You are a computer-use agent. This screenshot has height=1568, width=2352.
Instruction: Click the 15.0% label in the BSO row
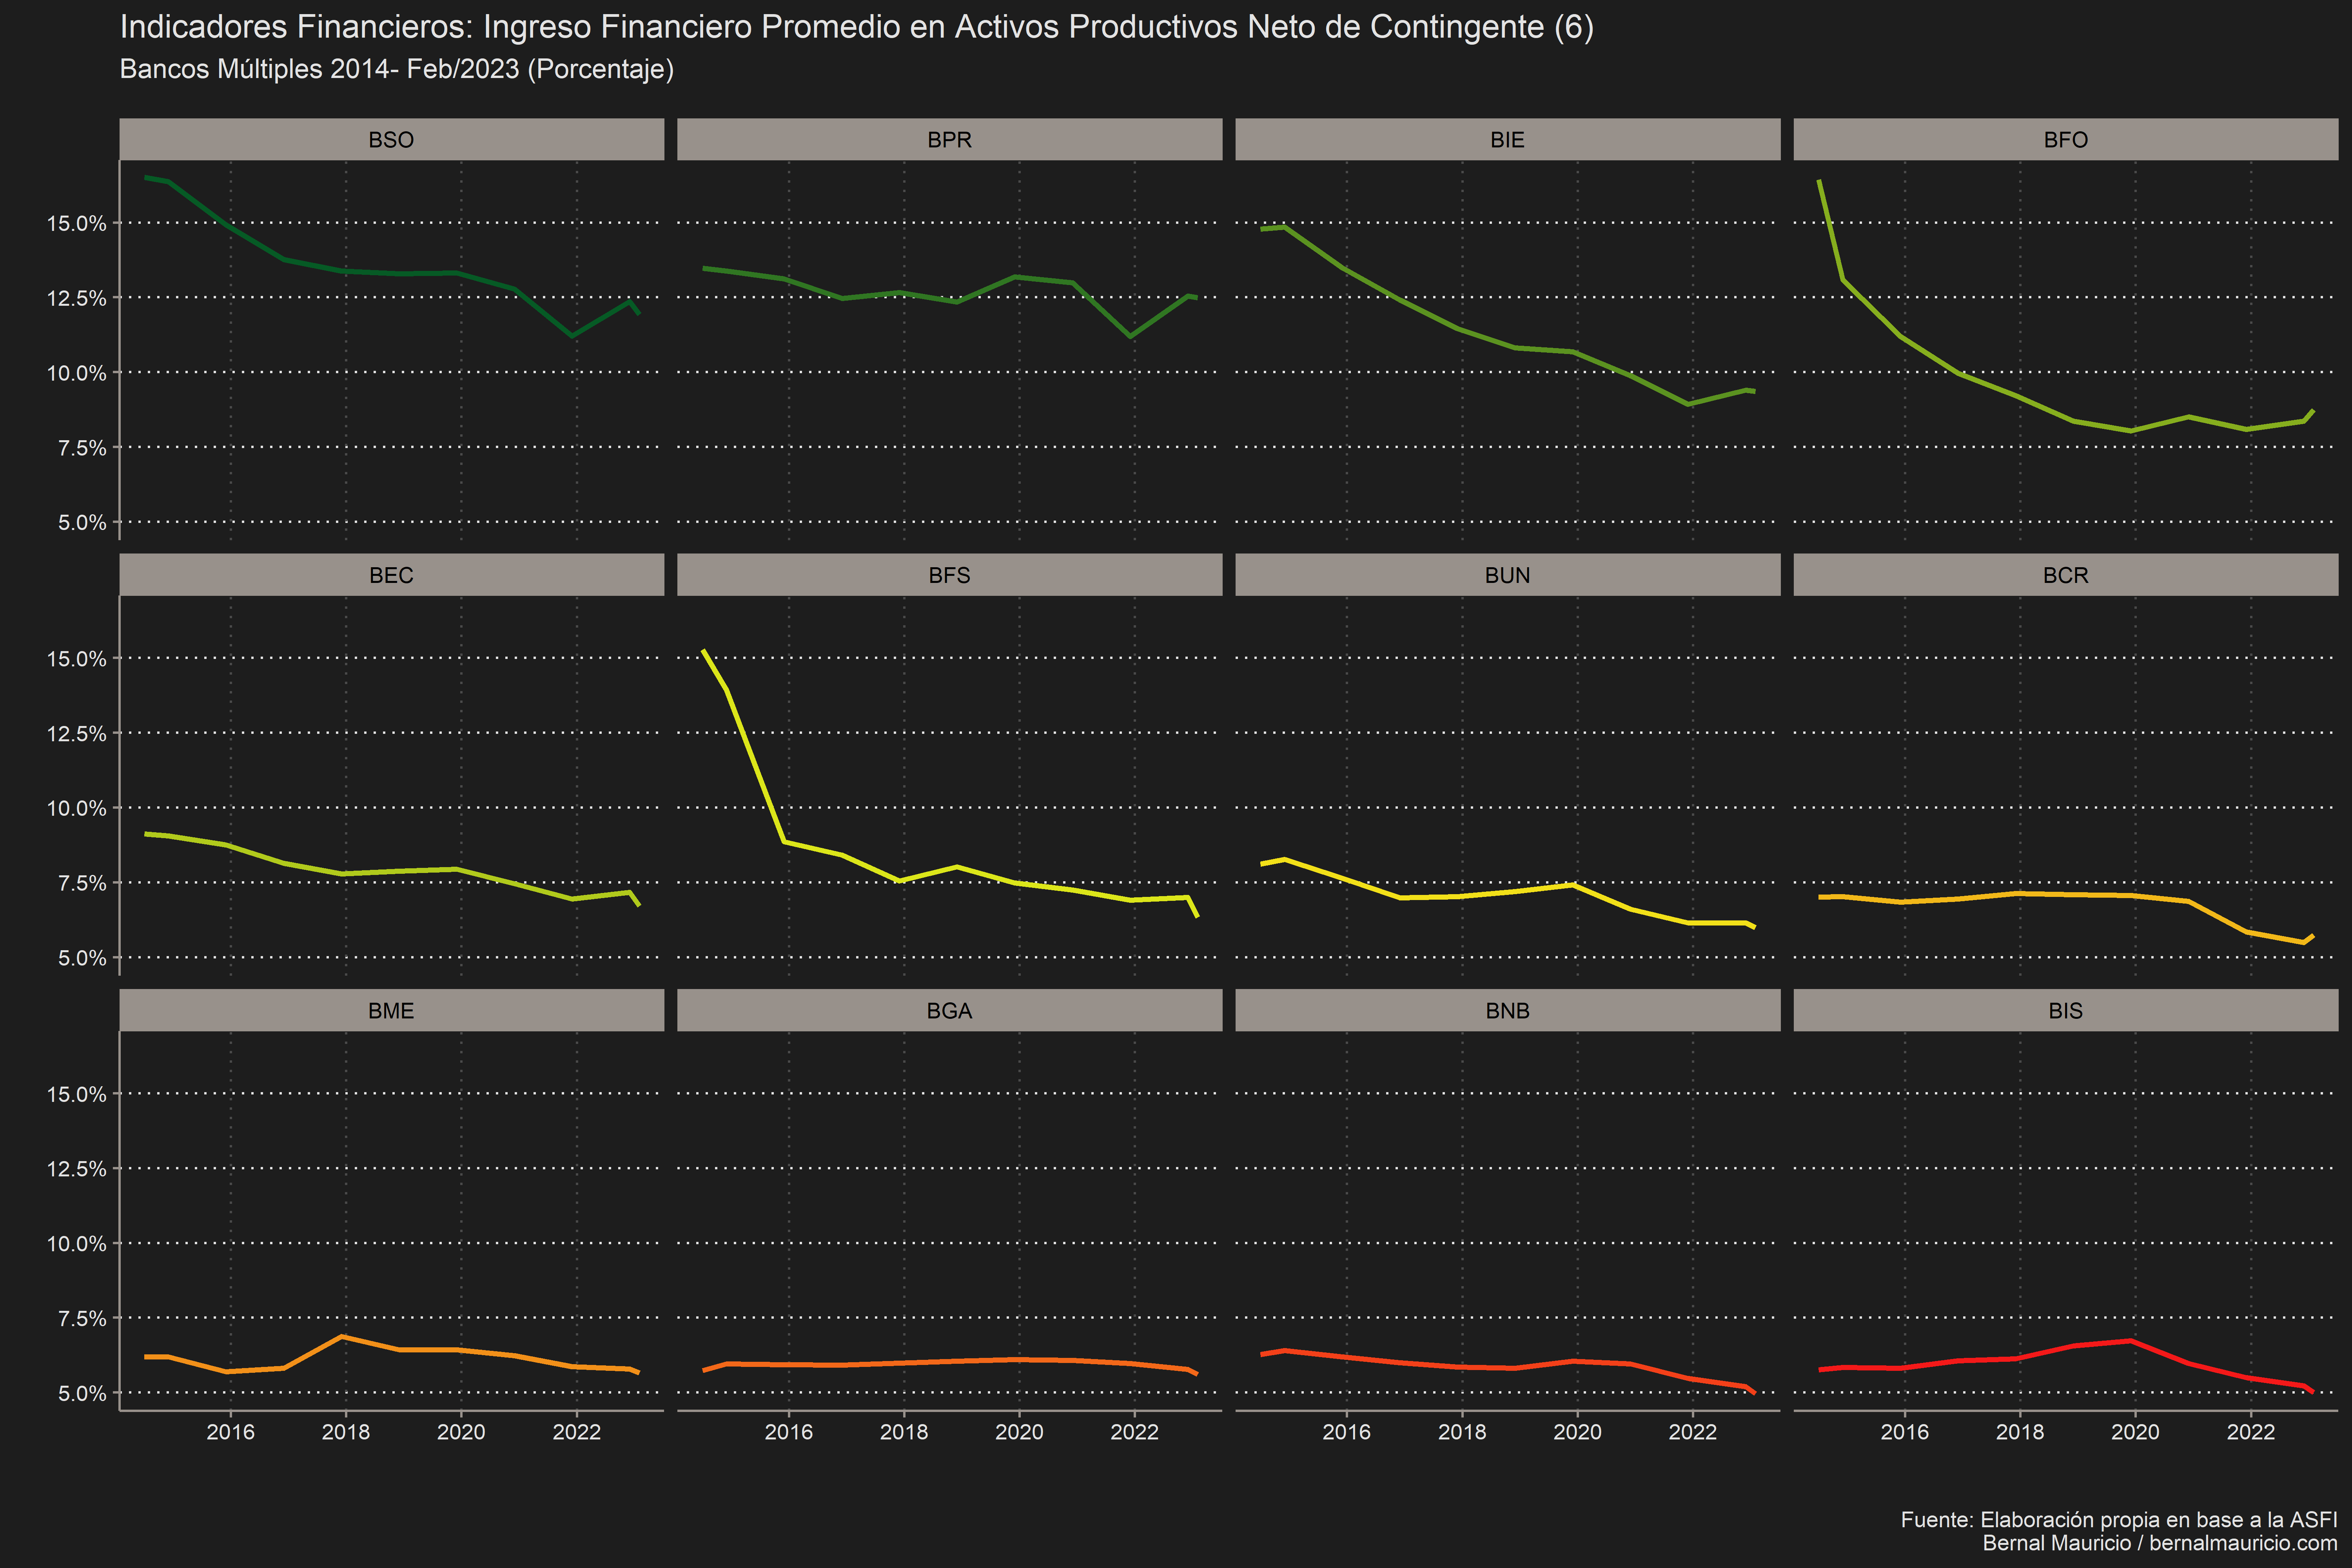coord(76,223)
